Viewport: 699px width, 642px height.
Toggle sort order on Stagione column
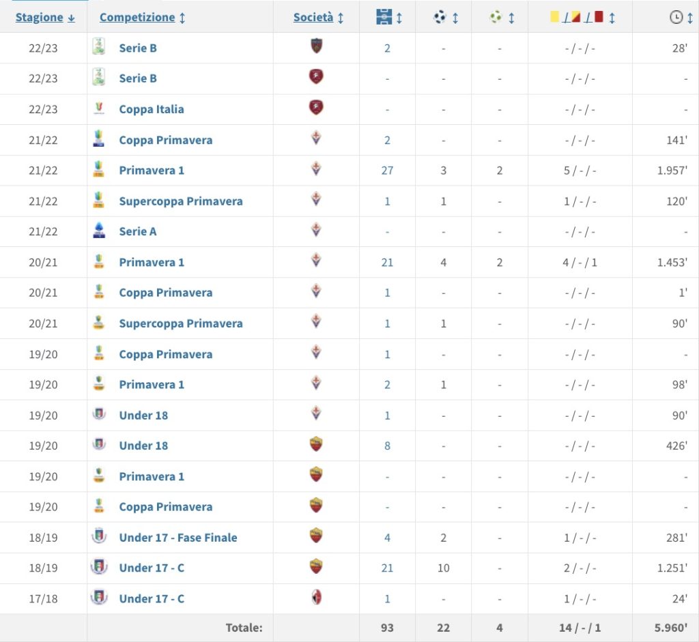click(45, 18)
